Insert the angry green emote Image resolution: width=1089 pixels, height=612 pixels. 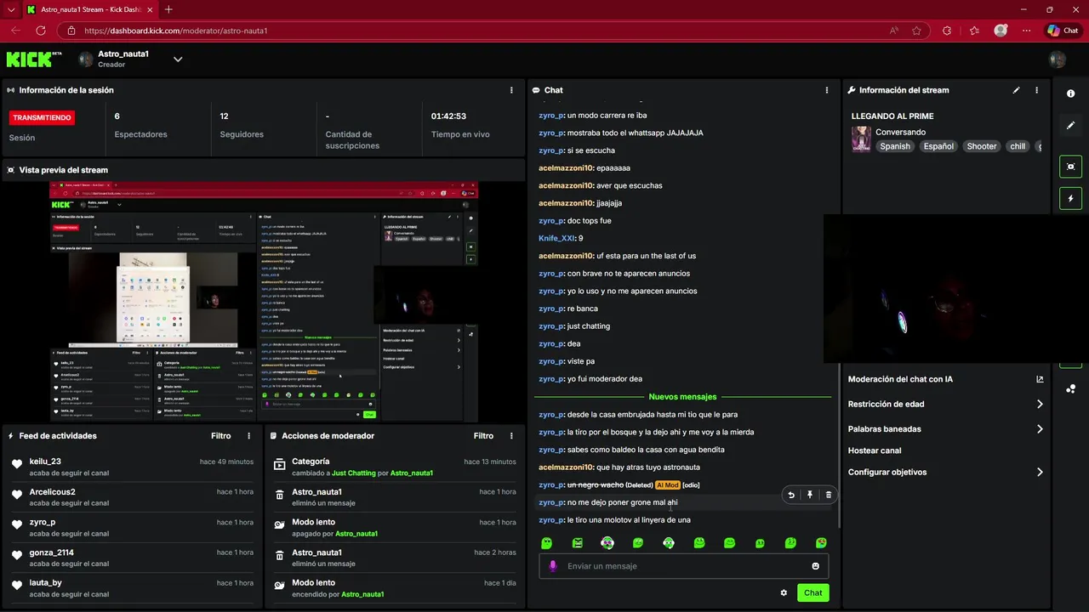pos(578,543)
